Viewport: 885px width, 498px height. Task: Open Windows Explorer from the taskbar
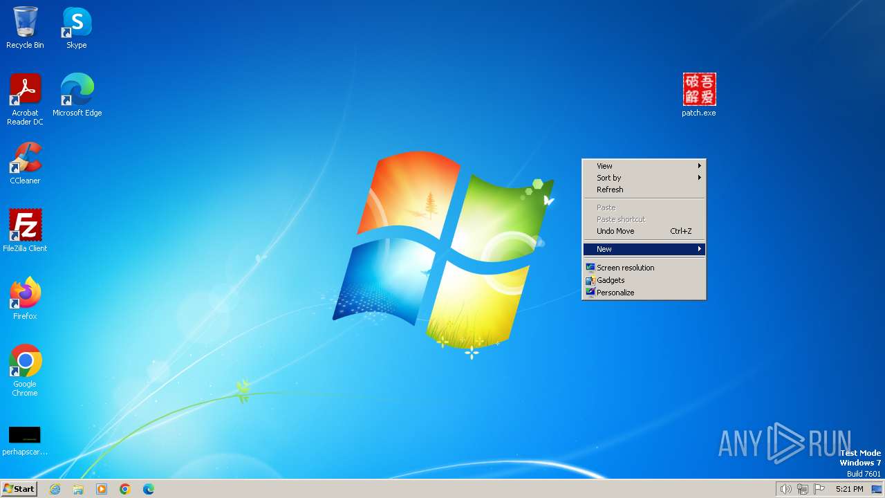click(x=78, y=489)
